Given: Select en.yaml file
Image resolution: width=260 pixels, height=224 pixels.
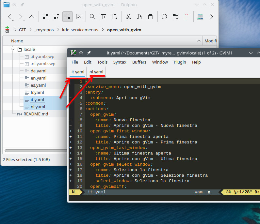Looking at the screenshot, I should tap(38, 78).
